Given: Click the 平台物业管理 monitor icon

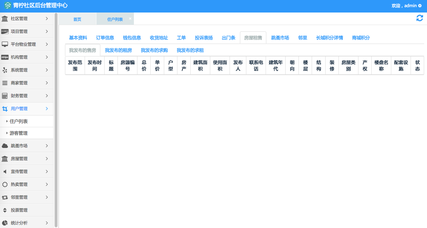Looking at the screenshot, I should pyautogui.click(x=5, y=44).
